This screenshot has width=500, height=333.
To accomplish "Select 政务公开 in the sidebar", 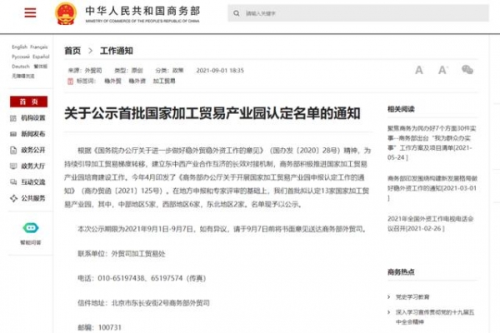I will pyautogui.click(x=33, y=151).
